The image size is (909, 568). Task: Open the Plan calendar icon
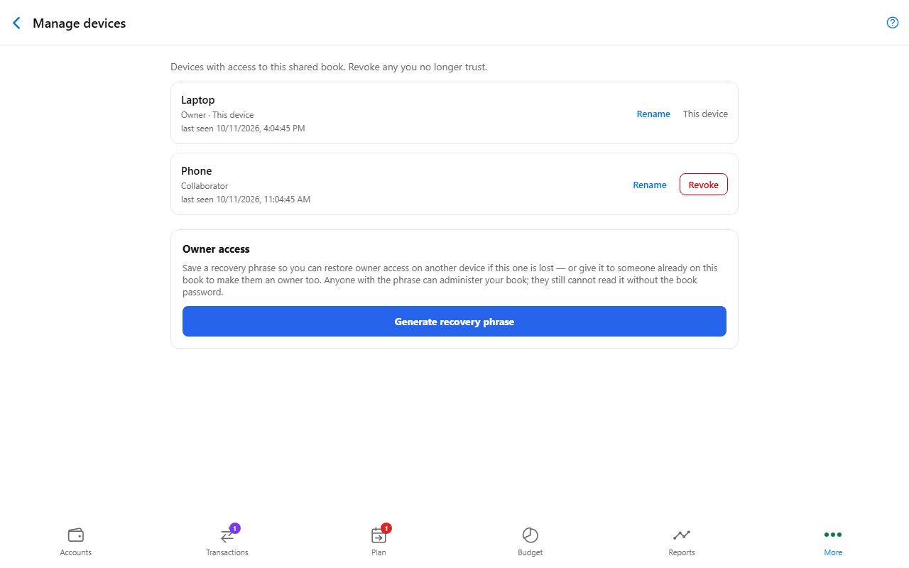[x=379, y=535]
